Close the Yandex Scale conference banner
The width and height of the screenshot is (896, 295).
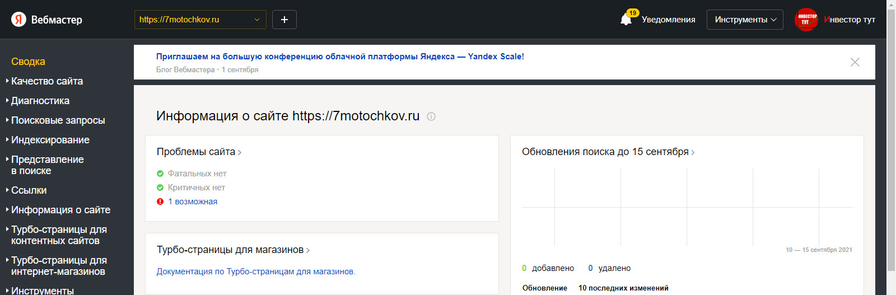click(855, 62)
